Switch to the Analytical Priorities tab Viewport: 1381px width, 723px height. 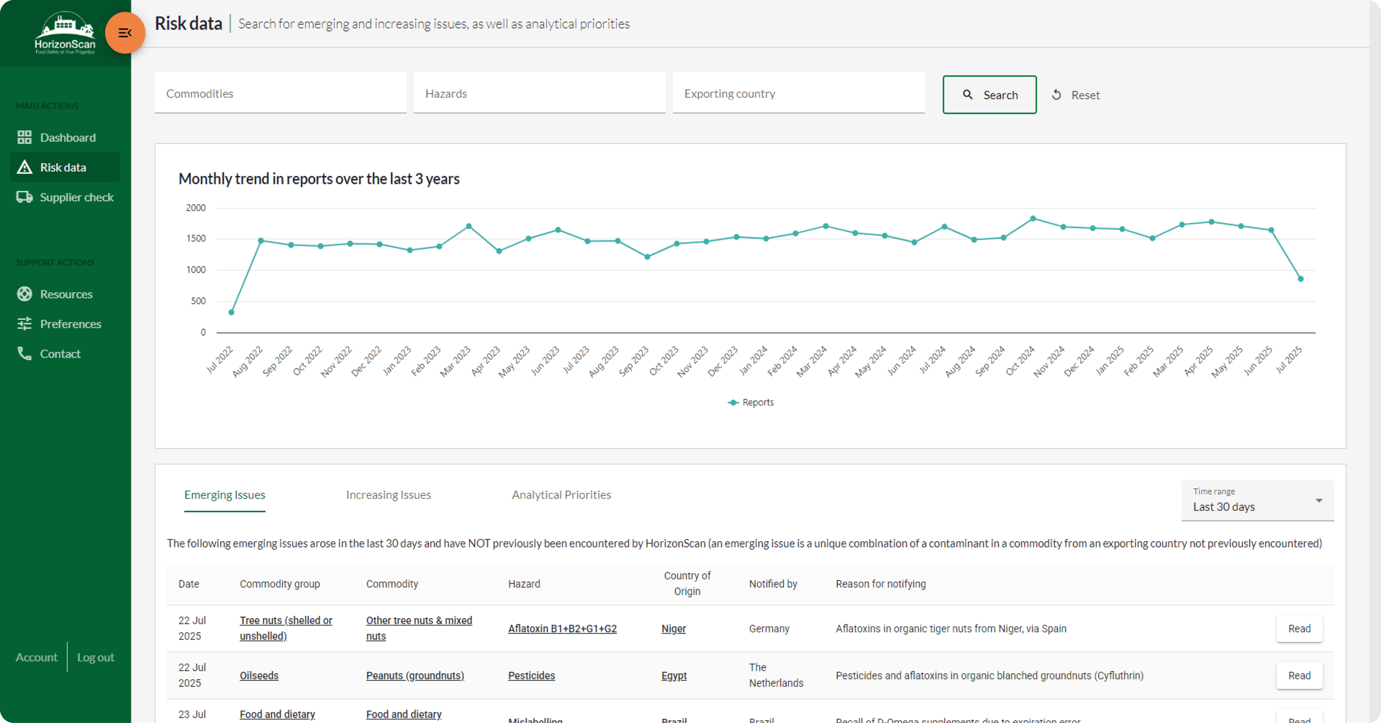[x=561, y=495]
